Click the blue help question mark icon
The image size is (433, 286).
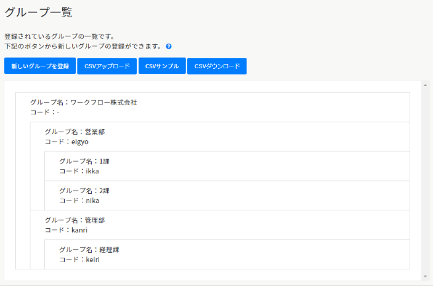click(168, 47)
